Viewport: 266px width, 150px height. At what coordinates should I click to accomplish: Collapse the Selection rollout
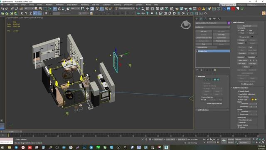201,76
